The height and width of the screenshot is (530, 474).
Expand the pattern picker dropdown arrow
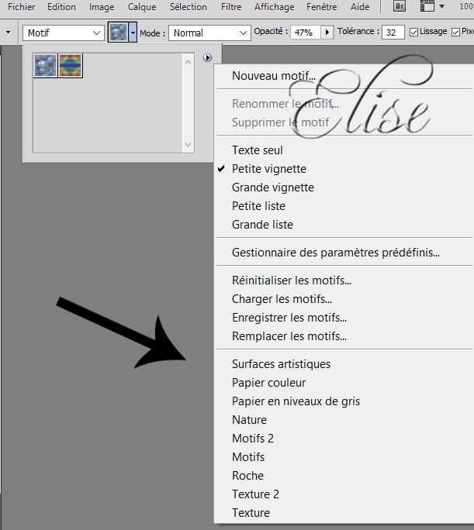(x=133, y=33)
